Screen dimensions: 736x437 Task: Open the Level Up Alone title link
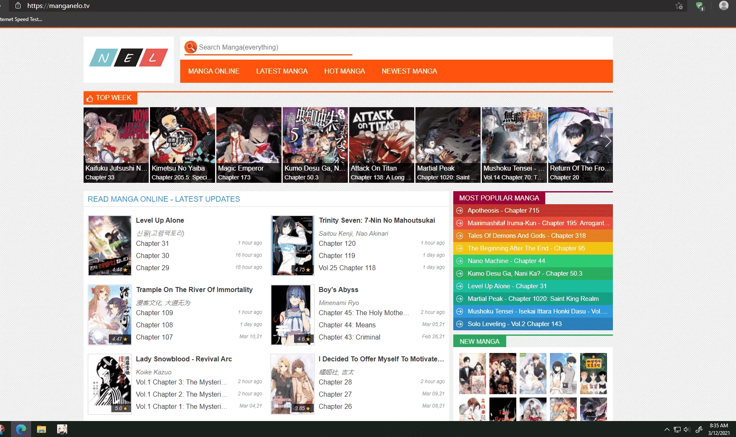point(160,220)
